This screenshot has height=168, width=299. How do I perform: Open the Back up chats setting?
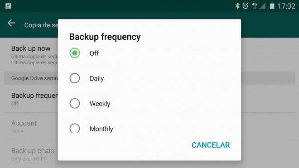31,154
